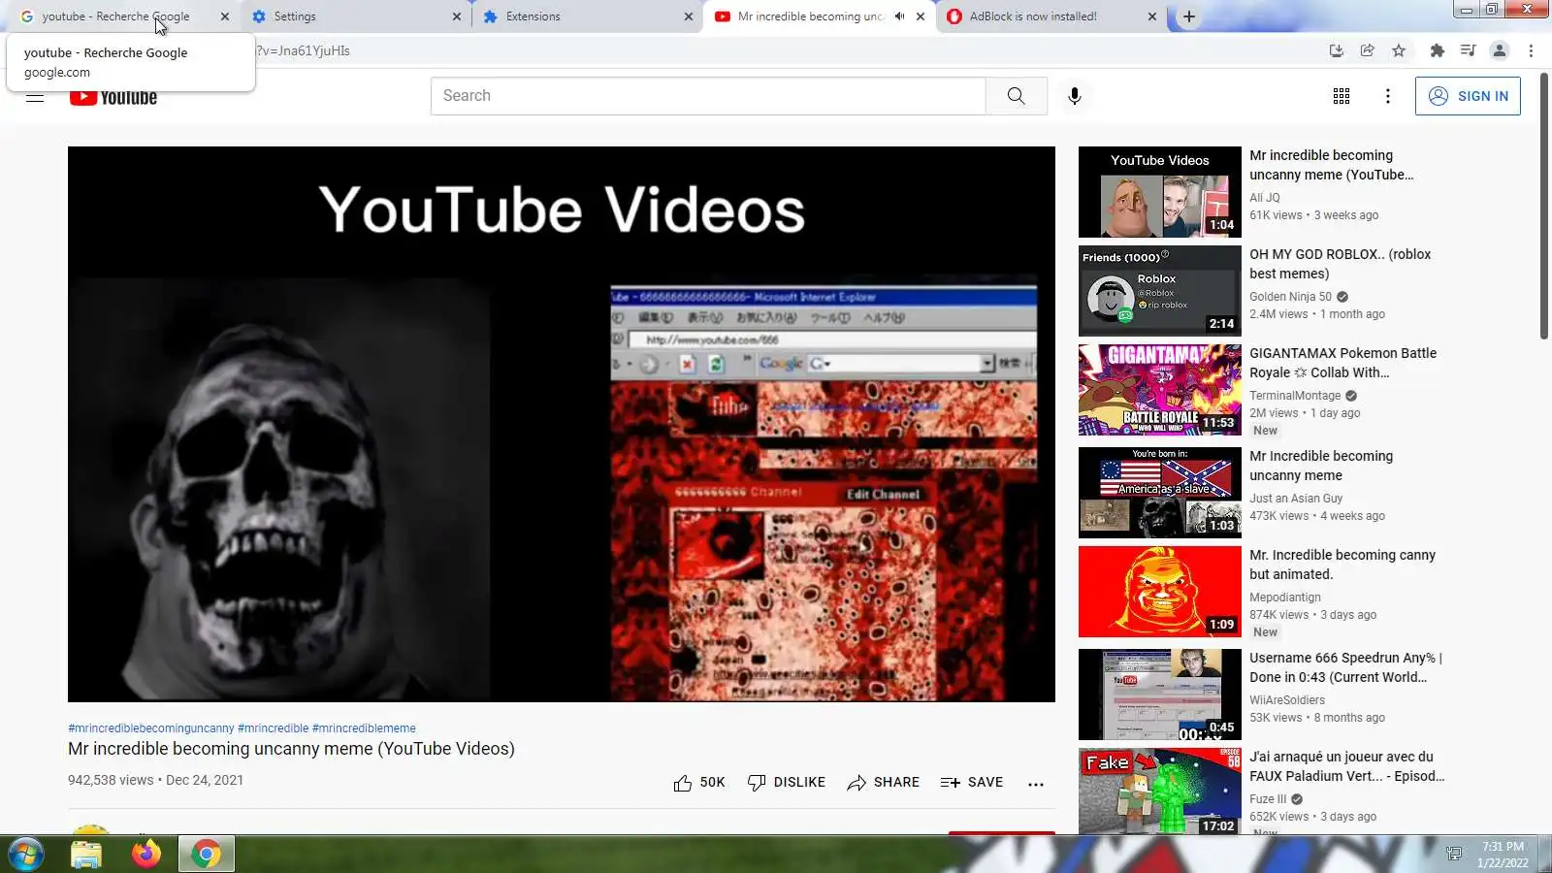
Task: Click the #mrincrediblememe hashtag
Action: pyautogui.click(x=364, y=728)
